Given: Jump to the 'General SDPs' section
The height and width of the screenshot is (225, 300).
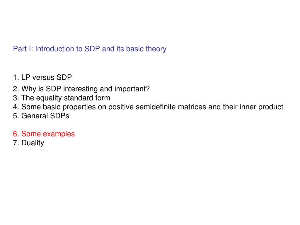Looking at the screenshot, I should point(41,116).
